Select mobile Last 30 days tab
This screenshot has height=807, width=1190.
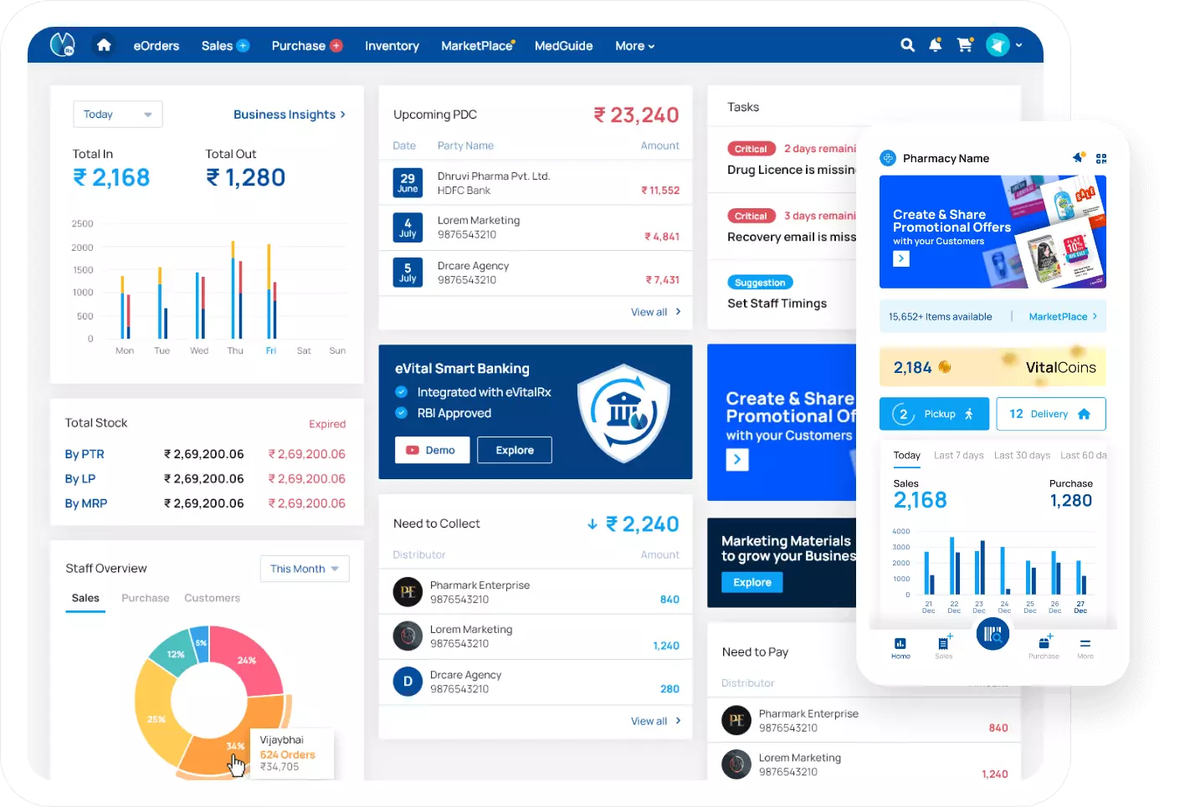pyautogui.click(x=1022, y=456)
